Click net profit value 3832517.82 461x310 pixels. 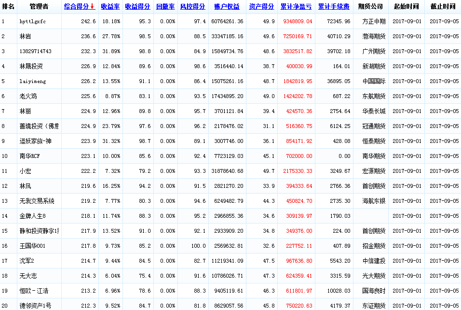pos(298,51)
